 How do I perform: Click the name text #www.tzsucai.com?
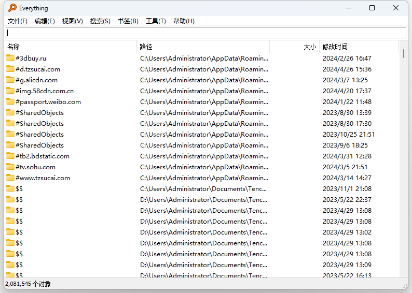coord(43,178)
